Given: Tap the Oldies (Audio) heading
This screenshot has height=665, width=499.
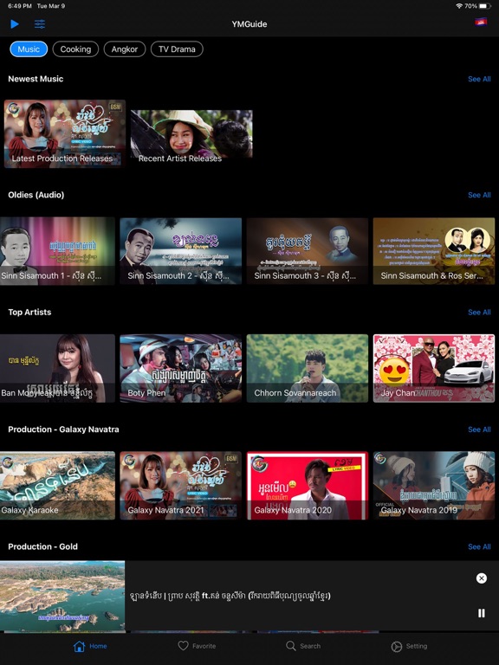Looking at the screenshot, I should [36, 195].
